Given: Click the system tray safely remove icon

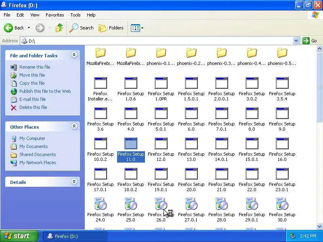Looking at the screenshot, I should coord(293,236).
